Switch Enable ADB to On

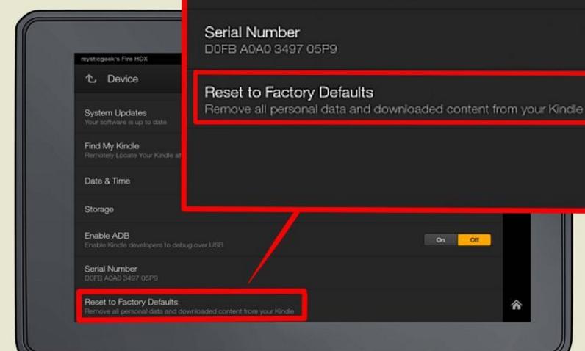tap(441, 239)
